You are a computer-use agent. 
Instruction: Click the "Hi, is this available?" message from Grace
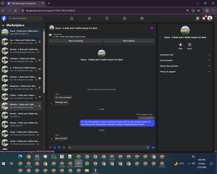[63, 98]
